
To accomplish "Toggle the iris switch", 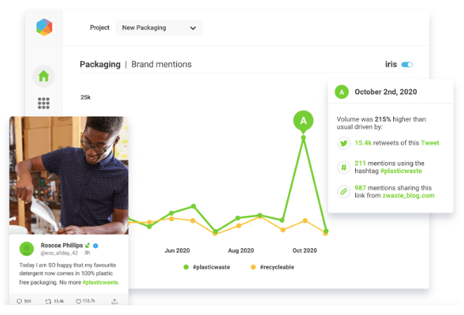I will pyautogui.click(x=407, y=65).
